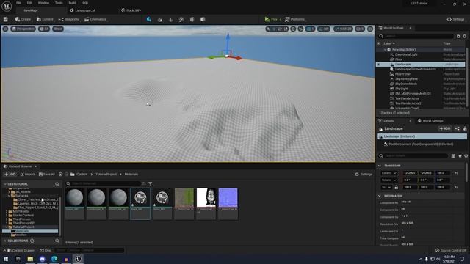Select the Select mode icon in toolbar

click(x=148, y=19)
